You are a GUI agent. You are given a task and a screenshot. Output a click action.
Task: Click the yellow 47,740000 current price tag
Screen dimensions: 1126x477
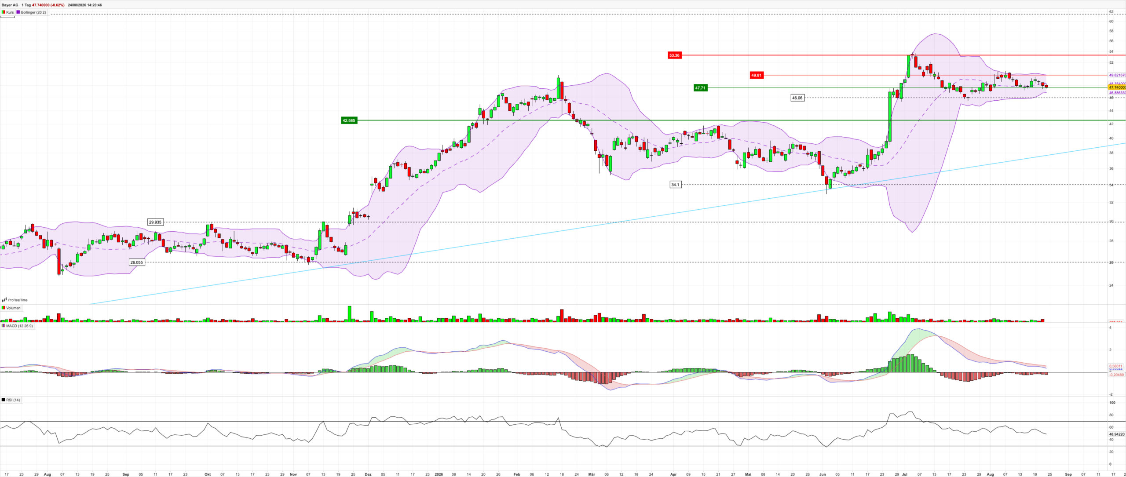(1117, 87)
